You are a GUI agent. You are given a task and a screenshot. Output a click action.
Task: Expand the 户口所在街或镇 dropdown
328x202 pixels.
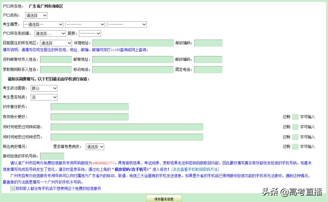point(50,33)
